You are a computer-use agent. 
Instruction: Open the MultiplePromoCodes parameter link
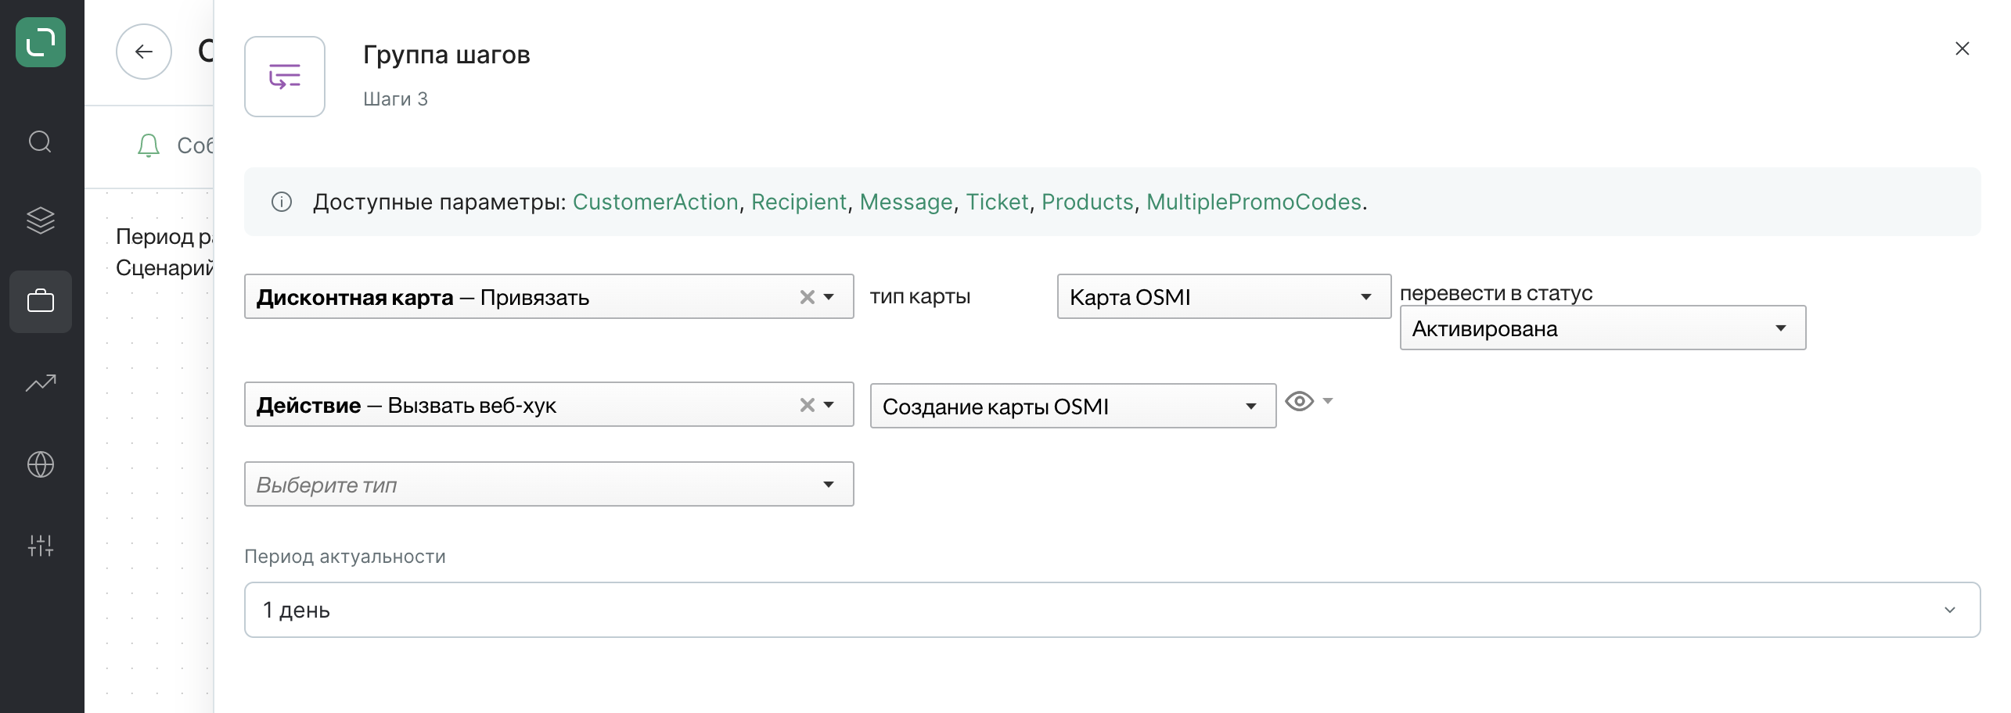click(x=1254, y=202)
